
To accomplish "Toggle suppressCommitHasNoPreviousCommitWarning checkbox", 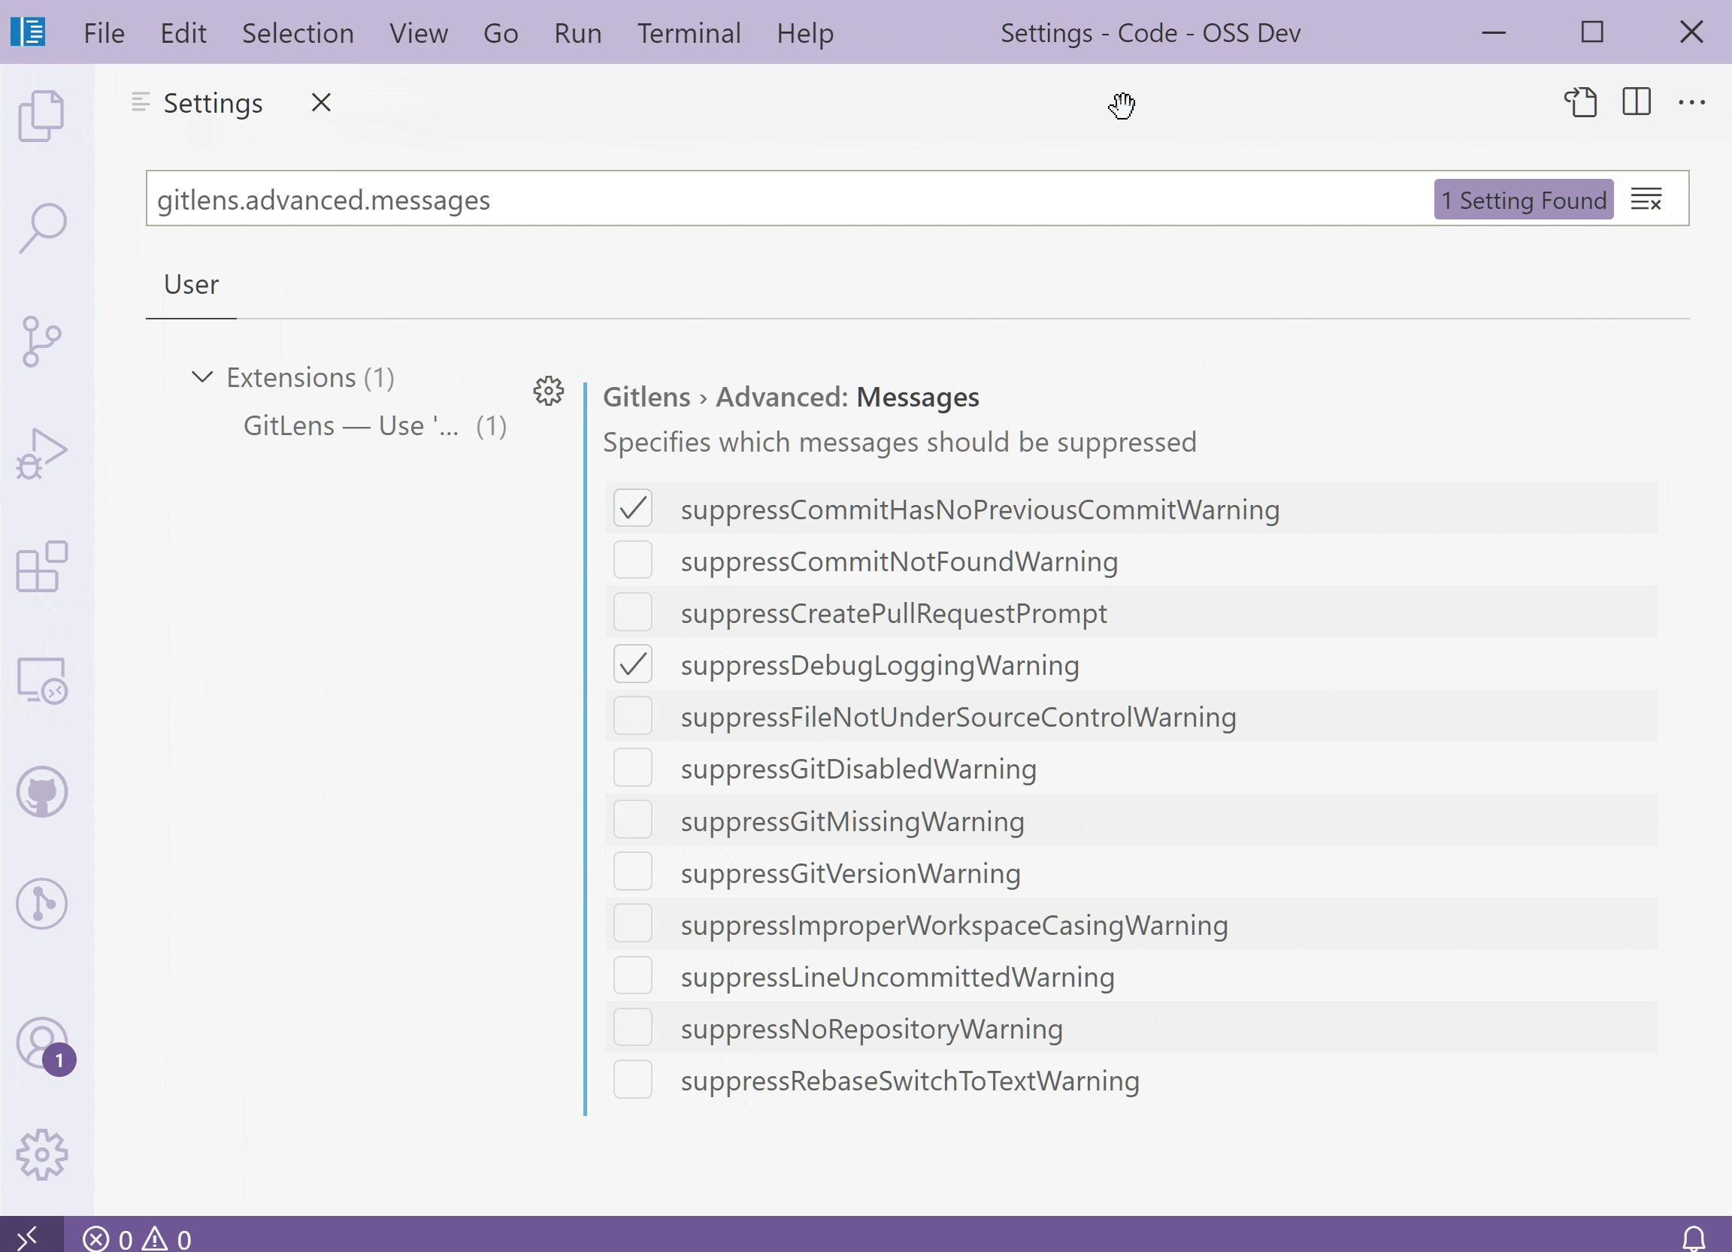I will [x=632, y=508].
